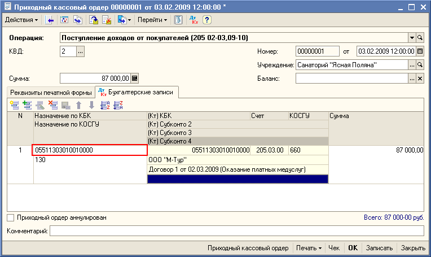Viewport: 431px width, 257px height.
Task: Open calculator next to Сумма field
Action: (x=135, y=79)
